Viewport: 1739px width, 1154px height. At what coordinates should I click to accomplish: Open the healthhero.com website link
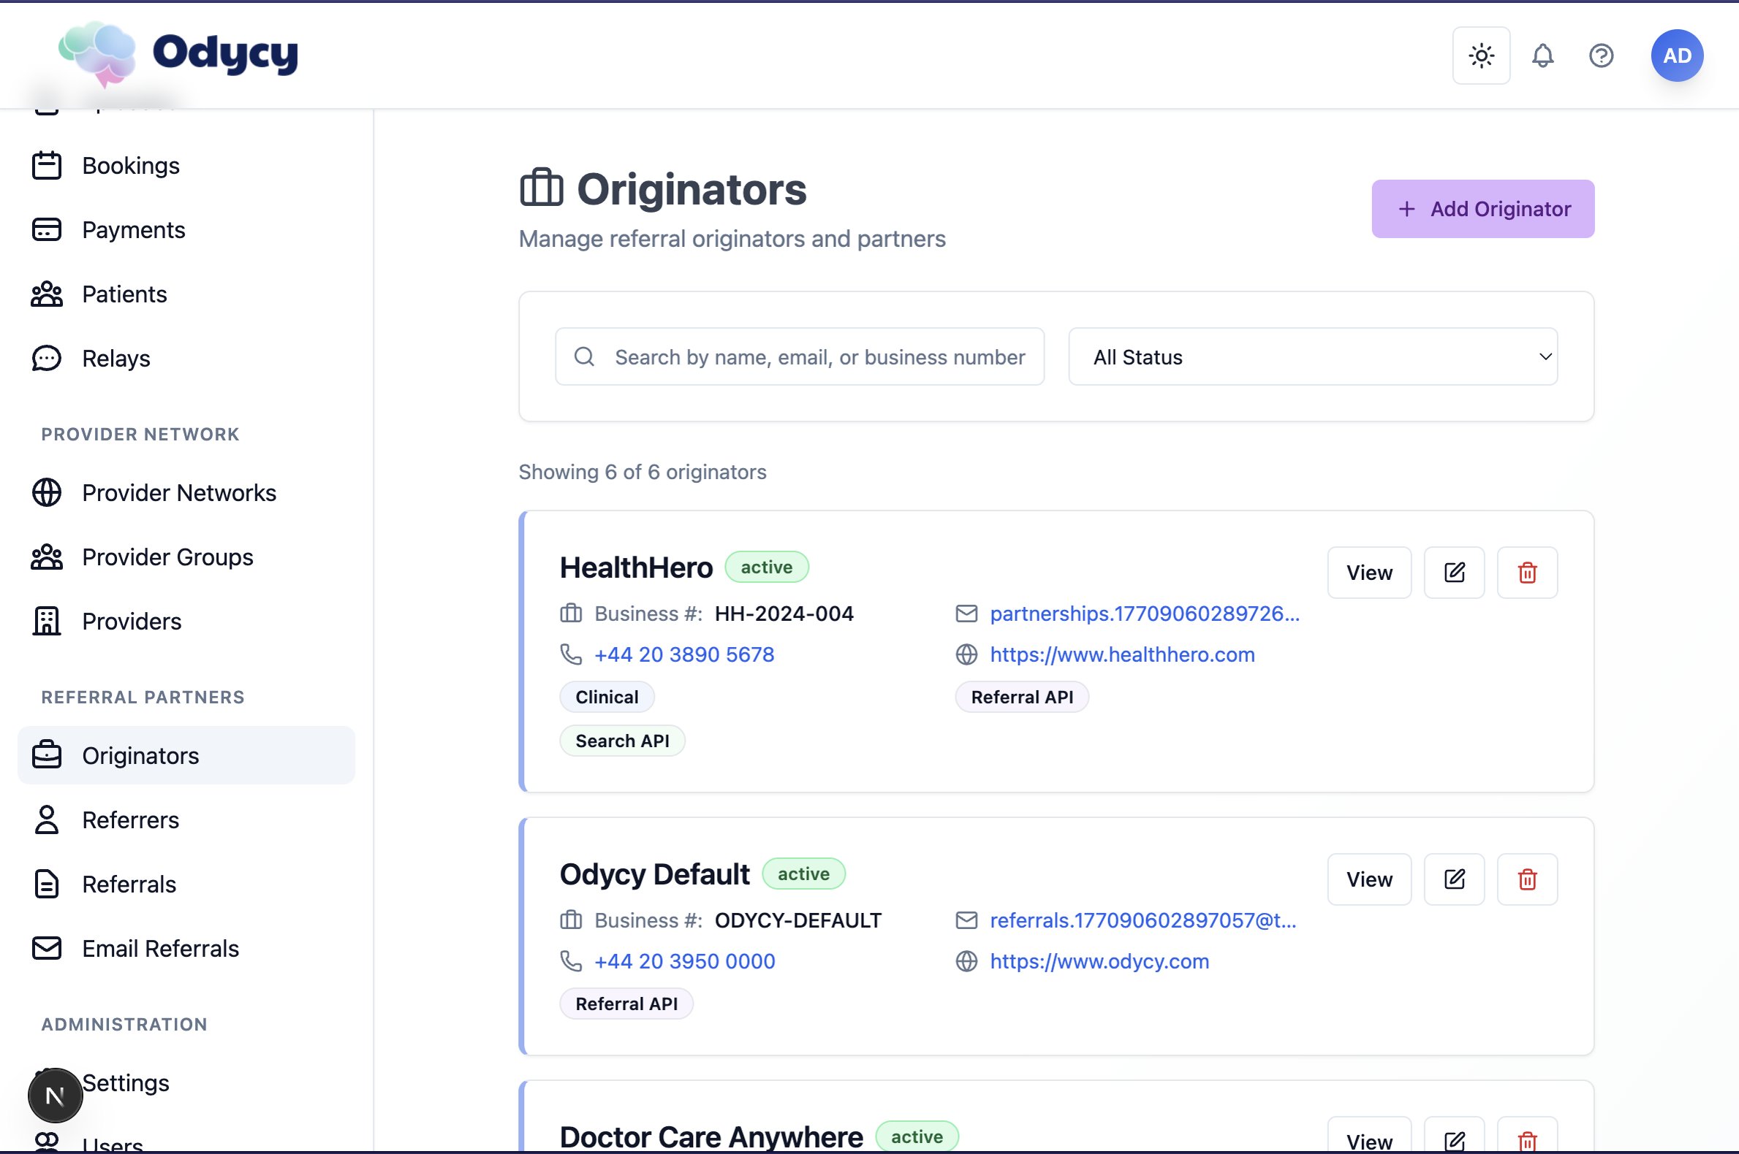pyautogui.click(x=1121, y=654)
